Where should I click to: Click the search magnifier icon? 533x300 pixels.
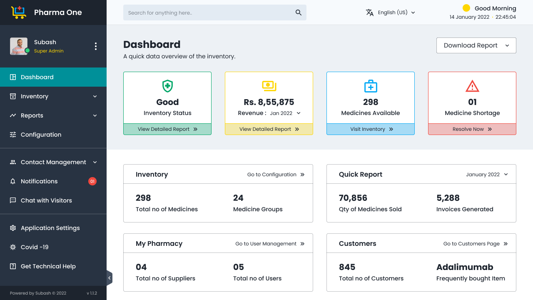[x=299, y=12]
